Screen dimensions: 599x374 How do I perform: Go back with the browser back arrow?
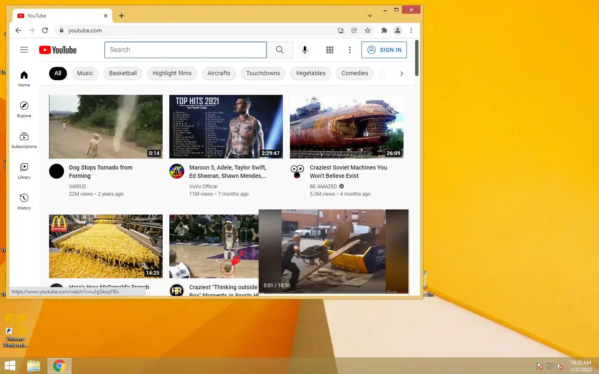coord(18,30)
